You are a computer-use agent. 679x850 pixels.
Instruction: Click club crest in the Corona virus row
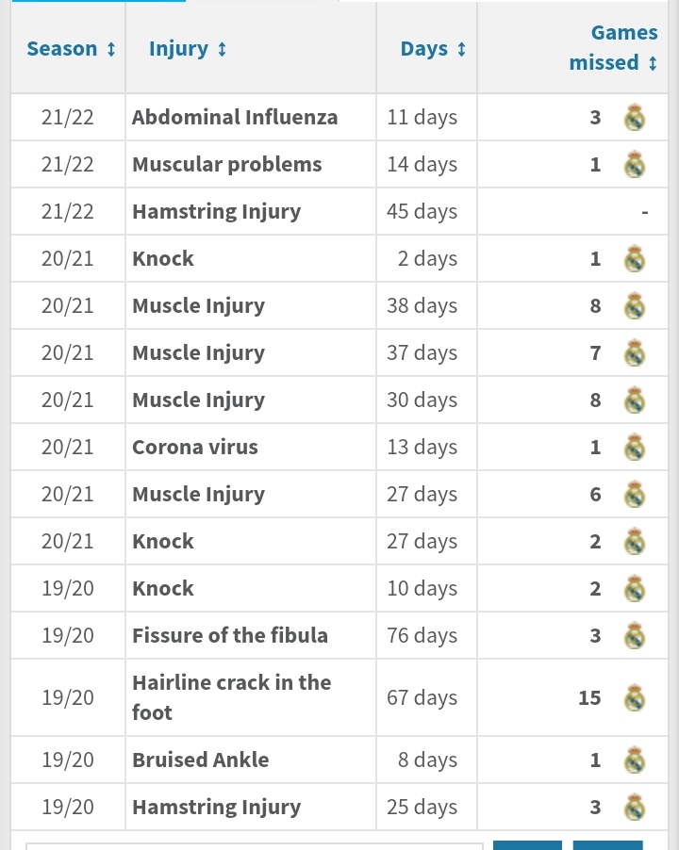pyautogui.click(x=635, y=448)
